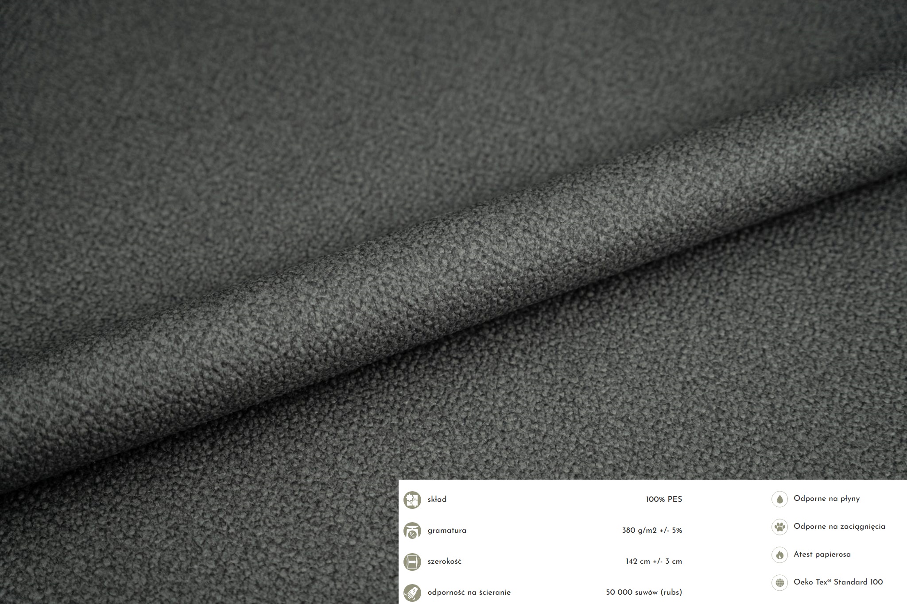The image size is (907, 604).
Task: Select the '380 g/m2 +/- 5%' value
Action: pyautogui.click(x=652, y=530)
